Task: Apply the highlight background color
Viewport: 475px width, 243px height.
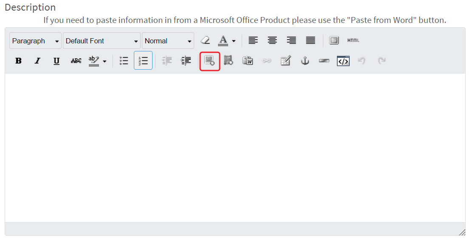Action: (94, 61)
